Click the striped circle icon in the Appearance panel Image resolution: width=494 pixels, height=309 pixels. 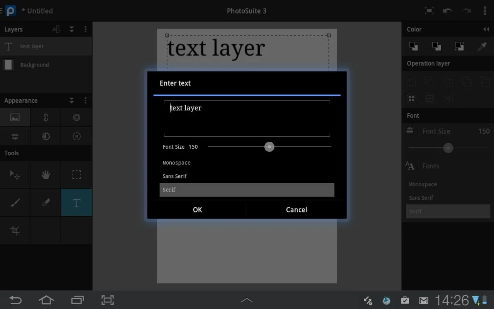tap(15, 136)
